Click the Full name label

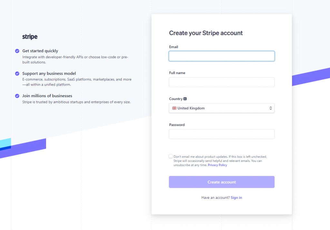[177, 73]
